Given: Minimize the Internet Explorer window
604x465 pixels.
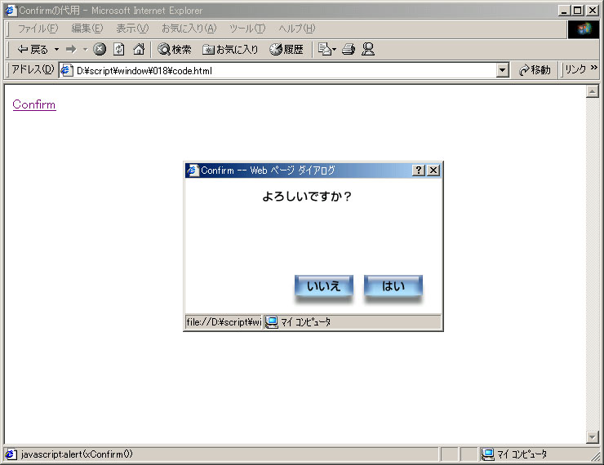Looking at the screenshot, I should tap(564, 11).
